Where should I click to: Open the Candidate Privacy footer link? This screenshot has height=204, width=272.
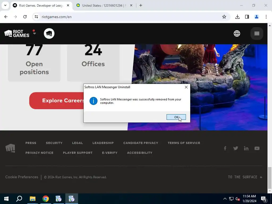141,143
